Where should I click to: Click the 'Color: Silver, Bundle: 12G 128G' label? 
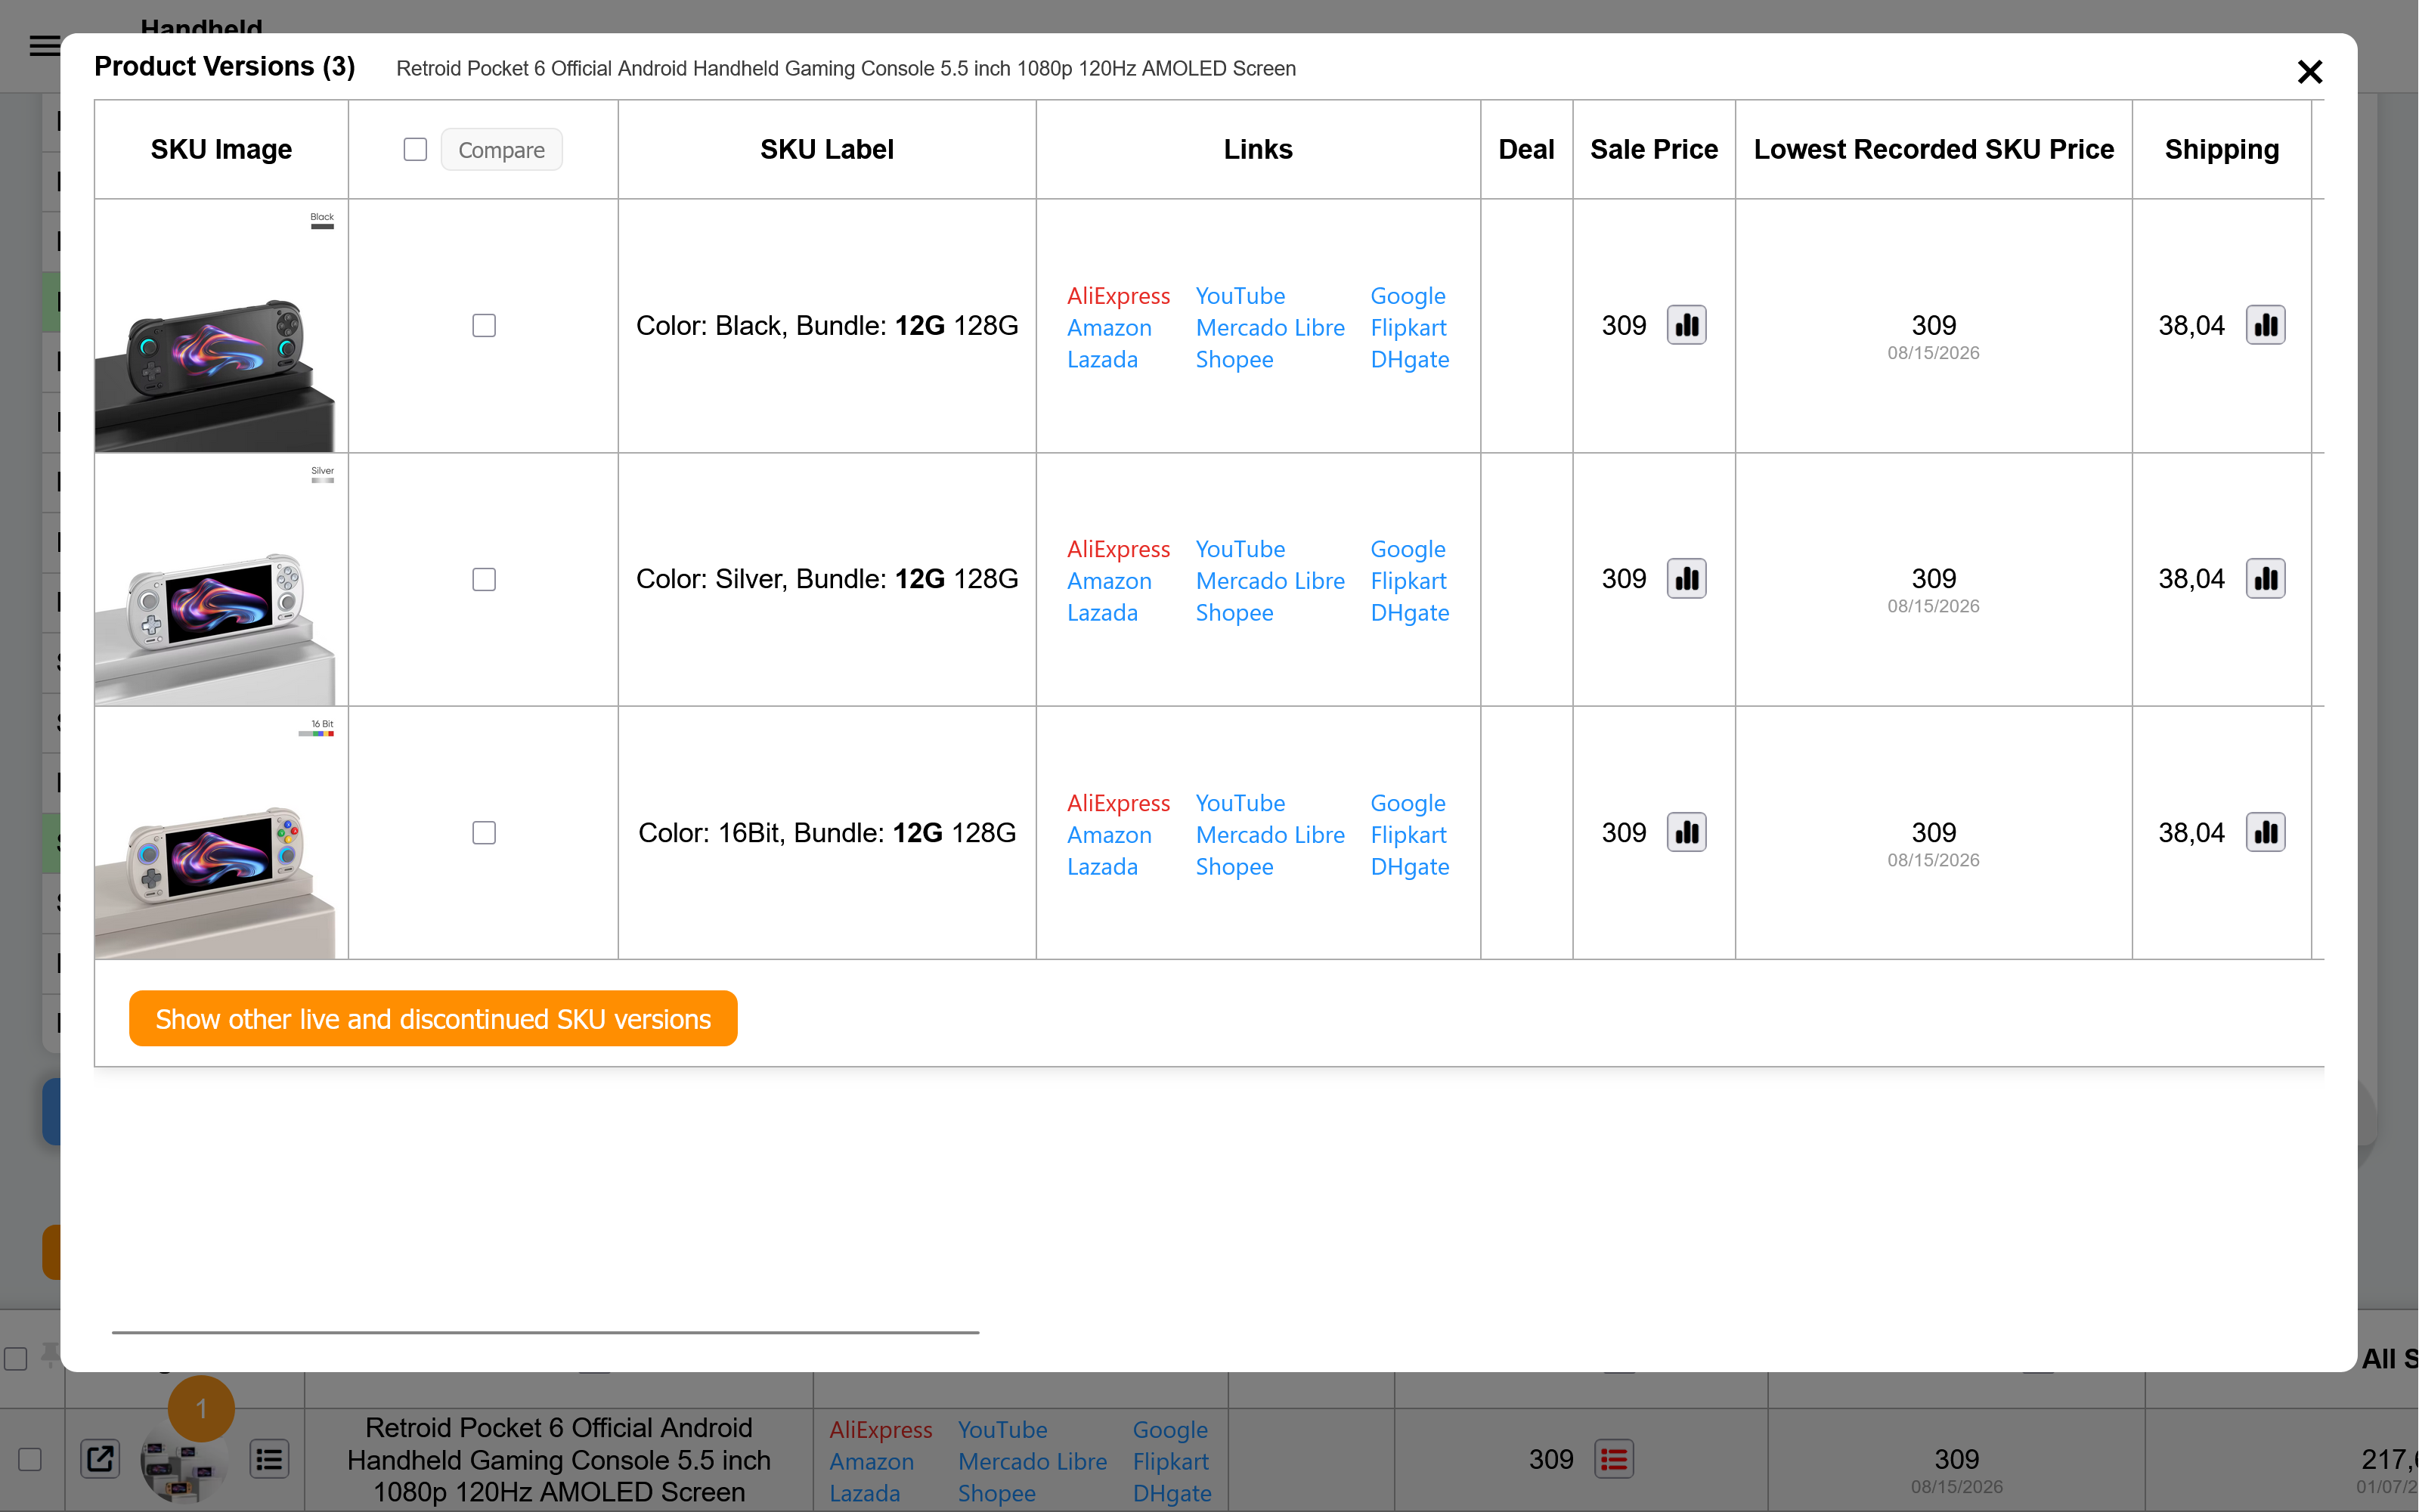pyautogui.click(x=827, y=579)
